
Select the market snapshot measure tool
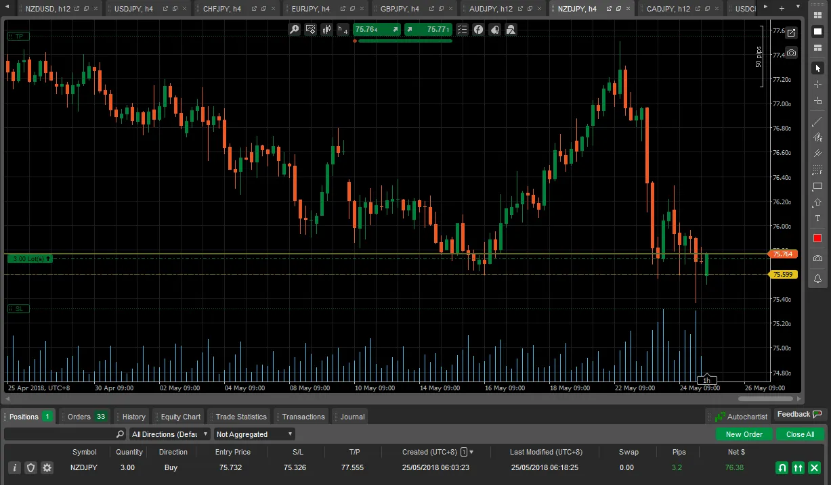[x=817, y=101]
